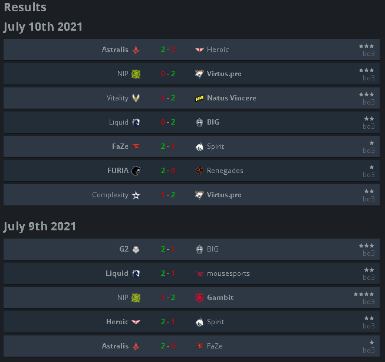Click the BIG logo in the Liquid match
385x362 pixels.
(199, 122)
